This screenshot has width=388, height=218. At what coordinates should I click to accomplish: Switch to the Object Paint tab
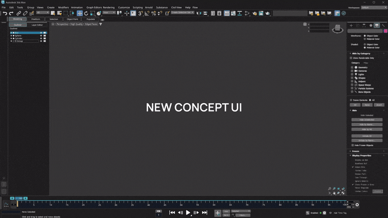click(72, 19)
